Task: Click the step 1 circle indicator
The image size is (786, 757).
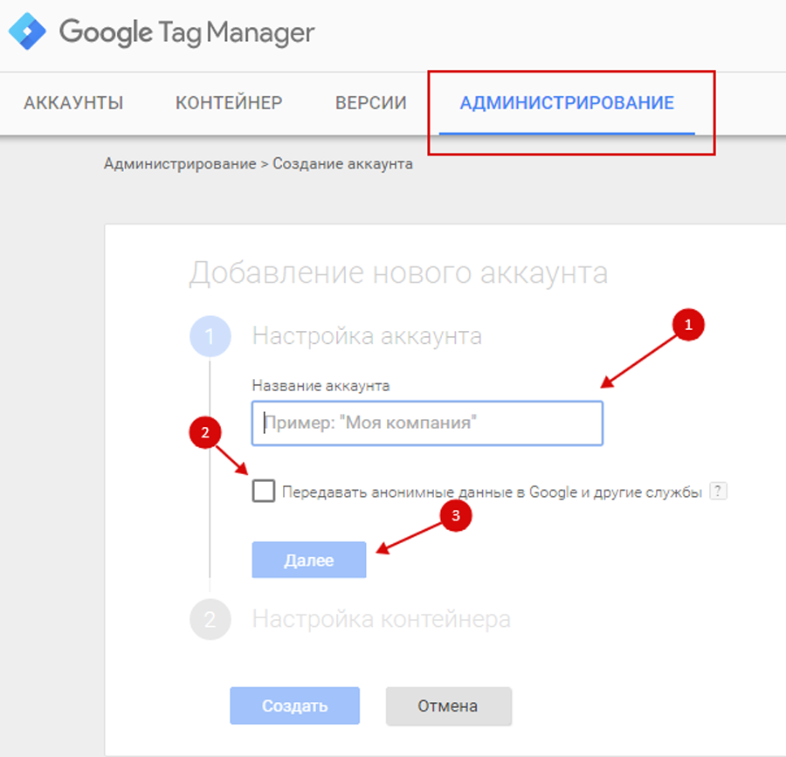Action: [x=210, y=336]
